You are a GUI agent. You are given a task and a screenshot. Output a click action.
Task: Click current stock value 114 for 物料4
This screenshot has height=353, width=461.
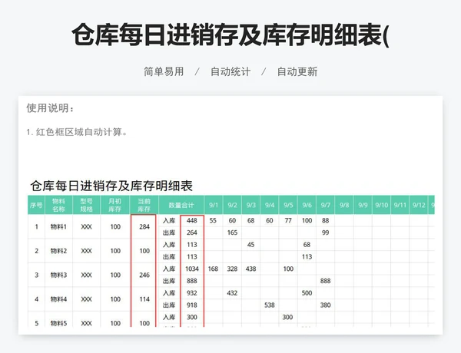144,299
